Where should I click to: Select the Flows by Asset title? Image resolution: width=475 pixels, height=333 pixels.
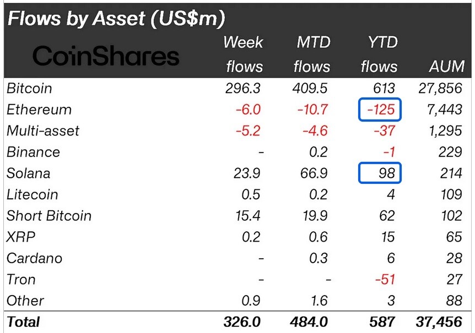point(116,18)
